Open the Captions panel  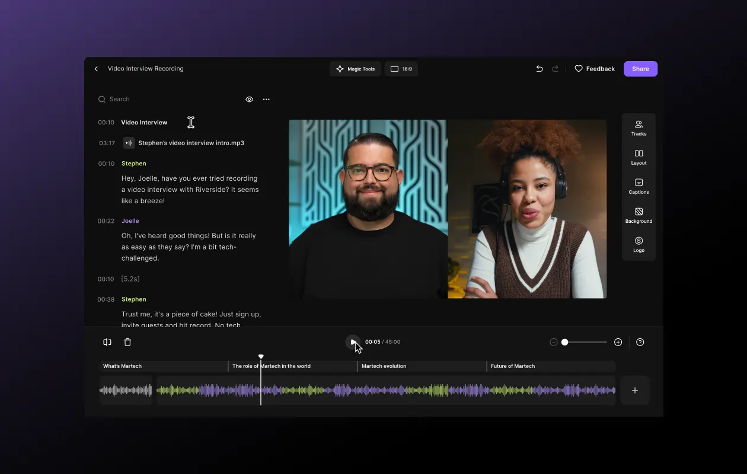coord(639,186)
